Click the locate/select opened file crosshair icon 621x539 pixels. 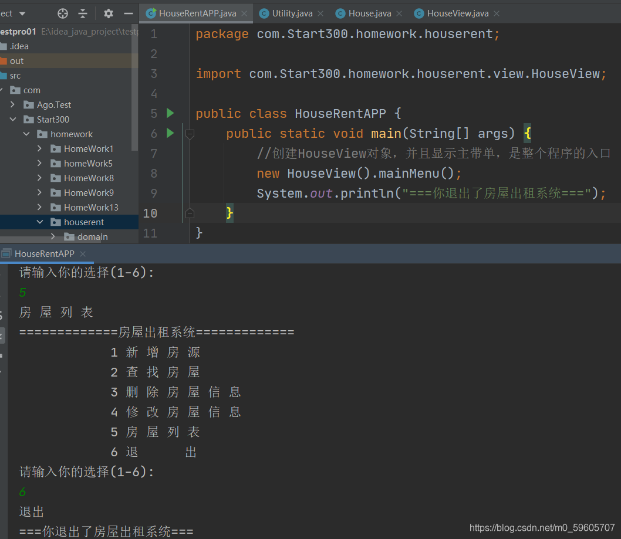[63, 14]
